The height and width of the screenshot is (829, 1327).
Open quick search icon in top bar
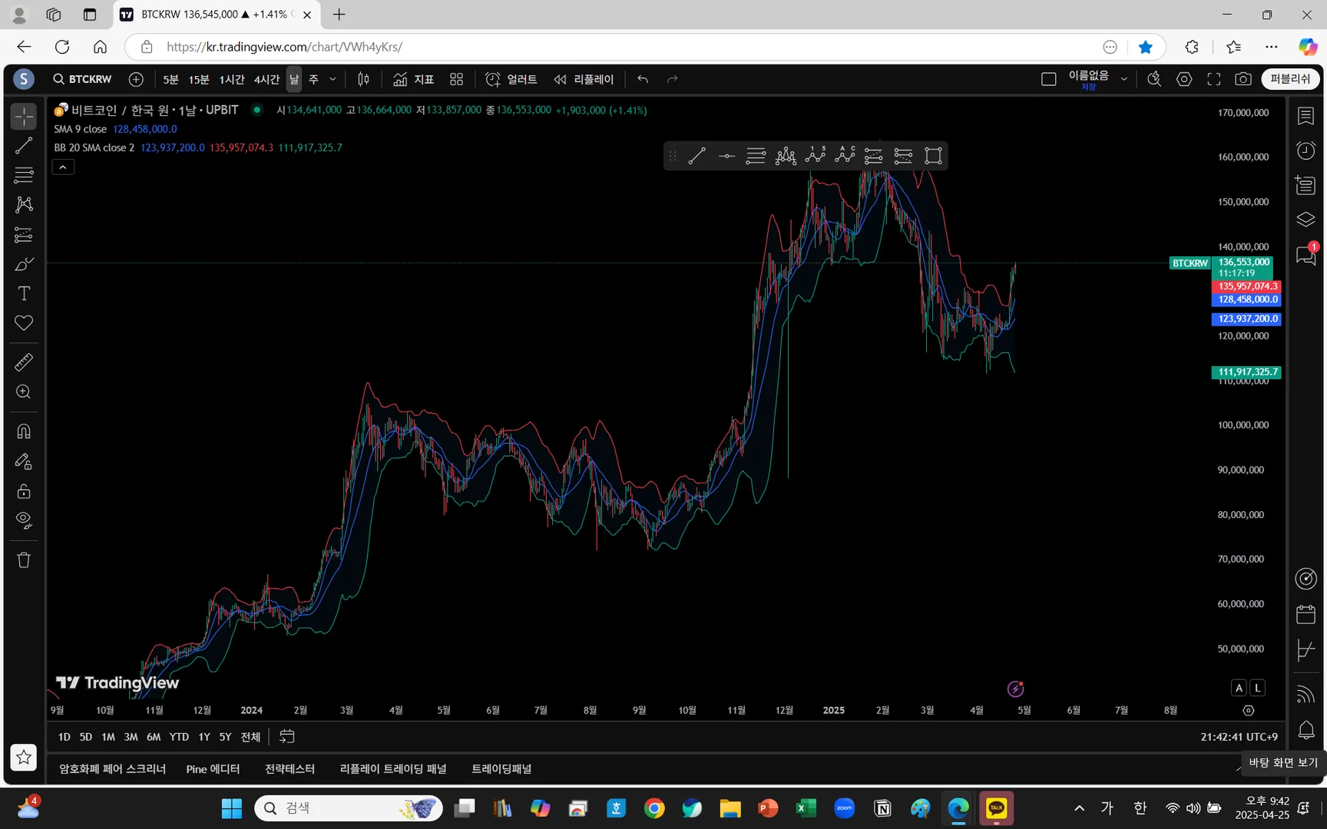1153,79
